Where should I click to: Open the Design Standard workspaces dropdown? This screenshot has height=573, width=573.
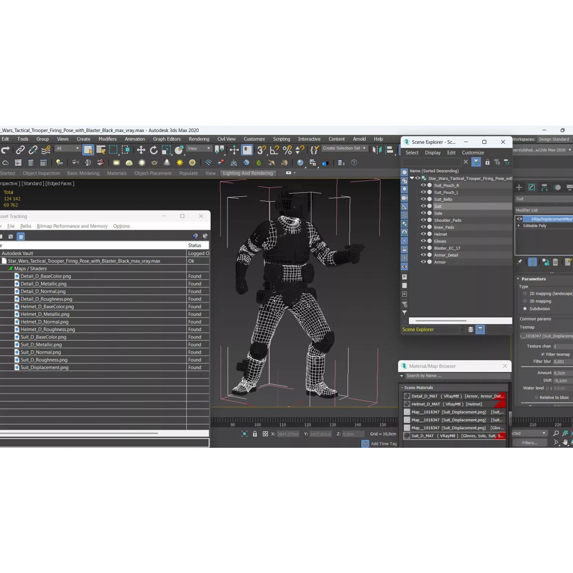pyautogui.click(x=555, y=139)
